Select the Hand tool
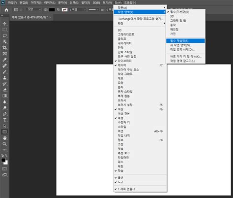The width and height of the screenshot is (233, 198). (4, 138)
